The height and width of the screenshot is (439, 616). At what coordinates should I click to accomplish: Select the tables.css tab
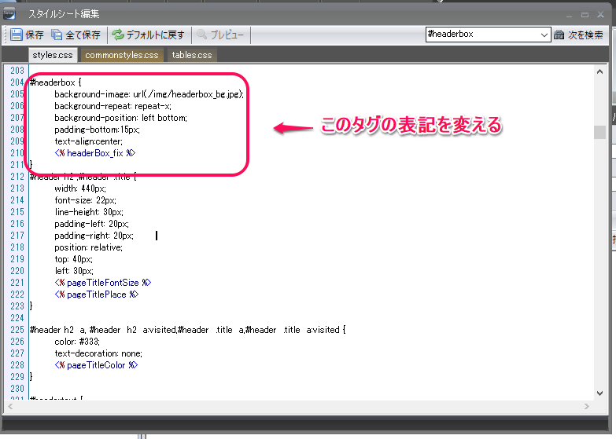coord(192,55)
